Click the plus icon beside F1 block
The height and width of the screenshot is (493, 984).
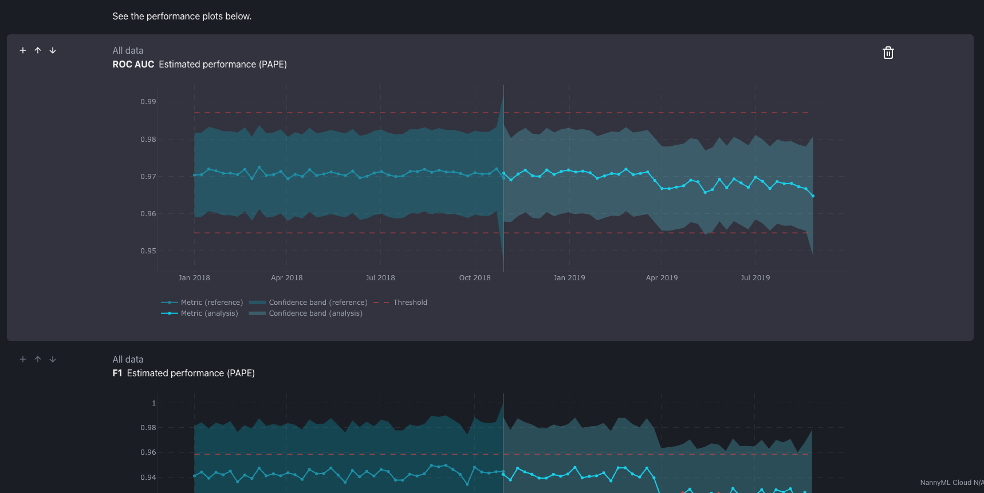tap(23, 359)
